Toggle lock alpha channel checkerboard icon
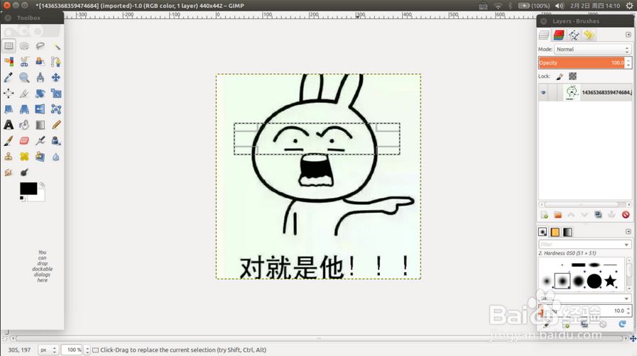This screenshot has width=637, height=356. [x=572, y=76]
